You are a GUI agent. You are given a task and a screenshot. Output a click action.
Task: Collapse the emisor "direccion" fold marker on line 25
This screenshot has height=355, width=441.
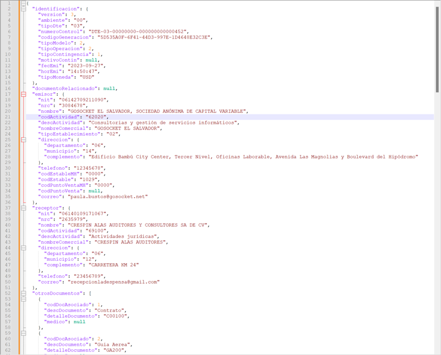point(23,140)
